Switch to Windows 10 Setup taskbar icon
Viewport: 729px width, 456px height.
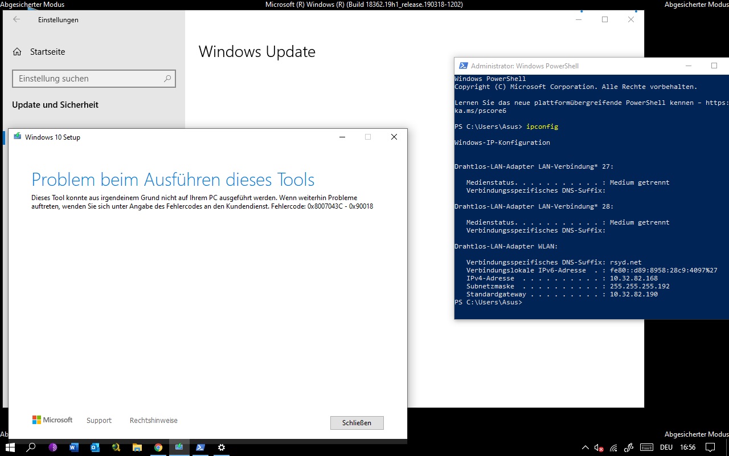[x=179, y=447]
